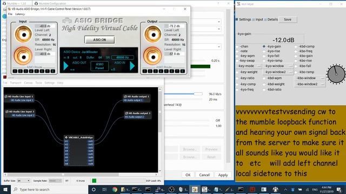Open the Tools menu in Jack window
346x194 pixels.
38,82
